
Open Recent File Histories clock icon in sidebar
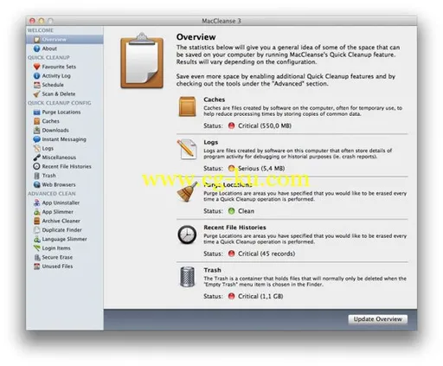[36, 166]
